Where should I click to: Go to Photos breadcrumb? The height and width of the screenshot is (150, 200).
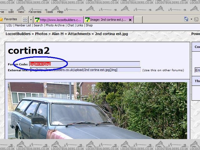pyautogui.click(x=41, y=34)
